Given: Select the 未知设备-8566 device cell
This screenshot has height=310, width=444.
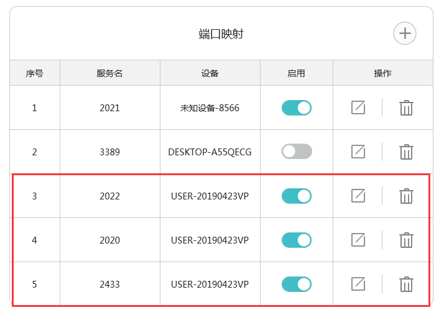Looking at the screenshot, I should coord(210,107).
